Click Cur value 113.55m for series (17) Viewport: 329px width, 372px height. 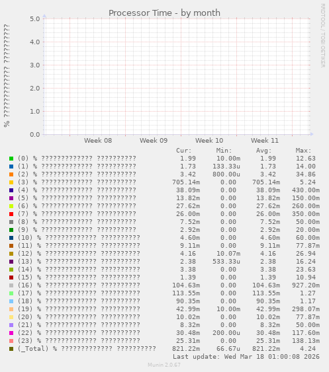(x=186, y=293)
